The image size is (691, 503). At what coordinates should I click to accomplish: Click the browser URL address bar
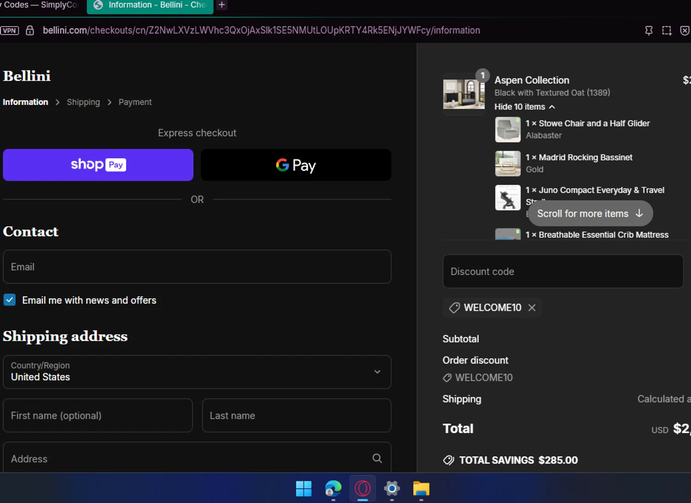tap(261, 30)
